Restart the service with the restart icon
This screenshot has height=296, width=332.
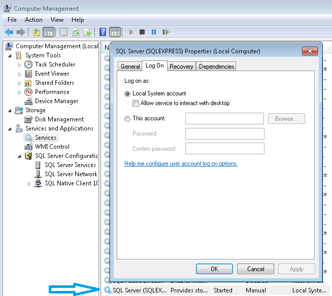click(165, 32)
